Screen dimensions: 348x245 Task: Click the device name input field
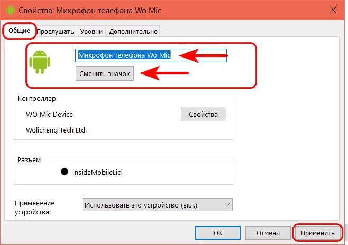click(151, 55)
